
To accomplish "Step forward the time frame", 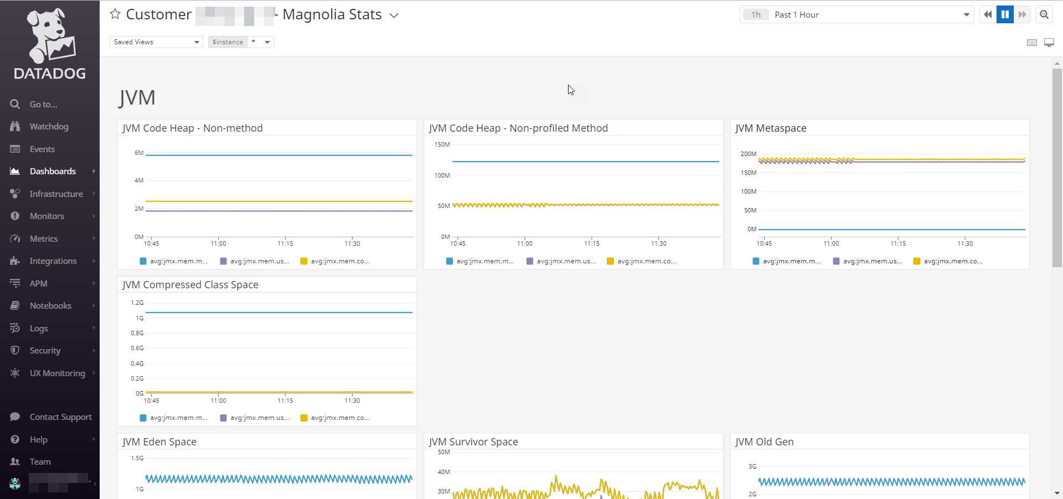I will (x=1022, y=14).
